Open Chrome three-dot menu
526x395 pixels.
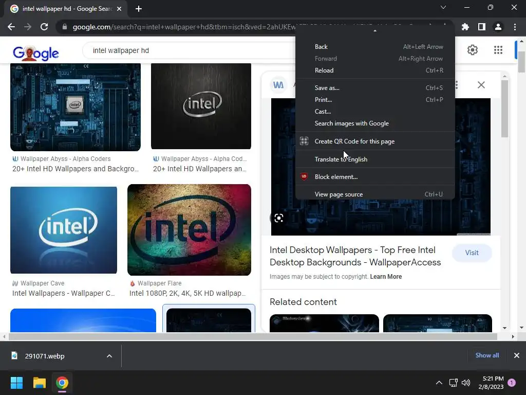coord(515,27)
